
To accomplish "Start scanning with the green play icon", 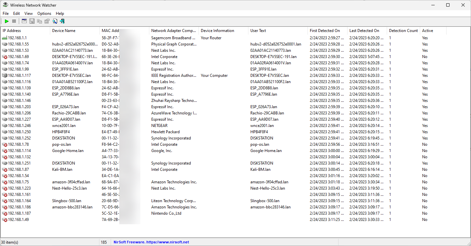I will [x=7, y=21].
